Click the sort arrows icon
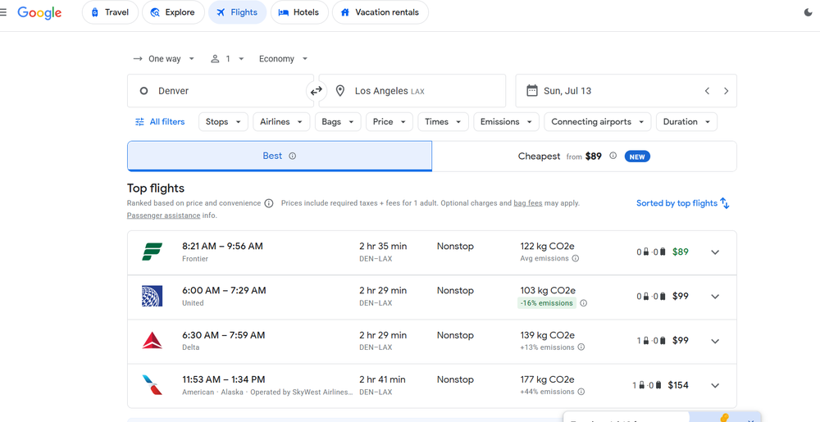820x422 pixels. (x=725, y=203)
